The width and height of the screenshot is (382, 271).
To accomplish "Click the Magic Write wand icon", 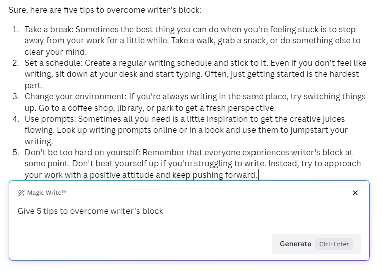I will (21, 193).
